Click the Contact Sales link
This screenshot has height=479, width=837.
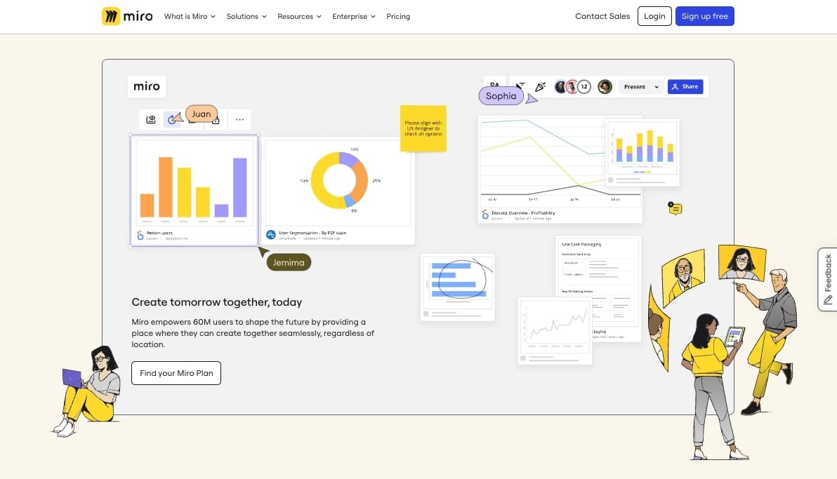[602, 16]
